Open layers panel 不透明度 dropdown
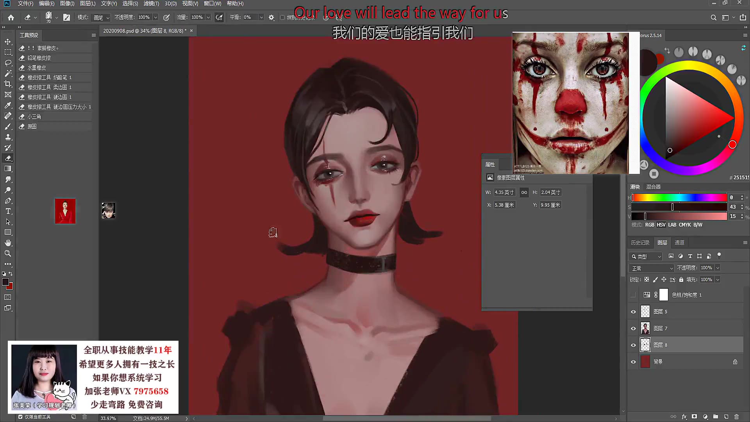Image resolution: width=750 pixels, height=422 pixels. coord(718,268)
